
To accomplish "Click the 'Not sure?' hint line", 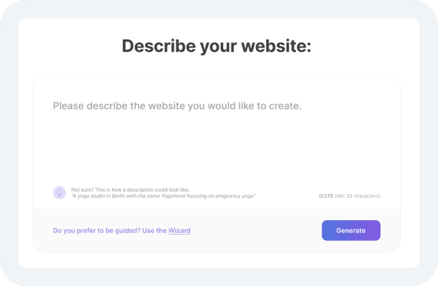I will click(x=130, y=190).
